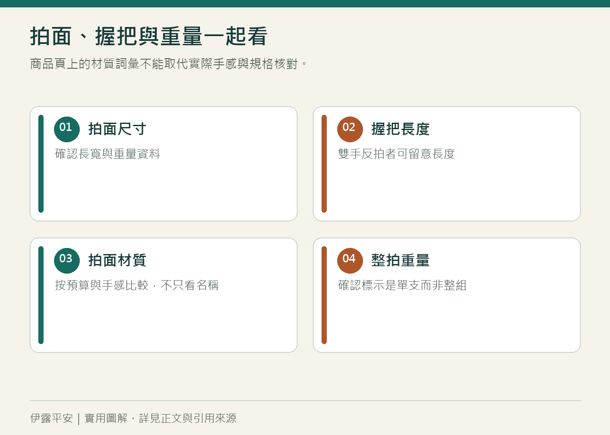
Task: Select the 拍面尺寸 card heading
Action: tap(117, 129)
